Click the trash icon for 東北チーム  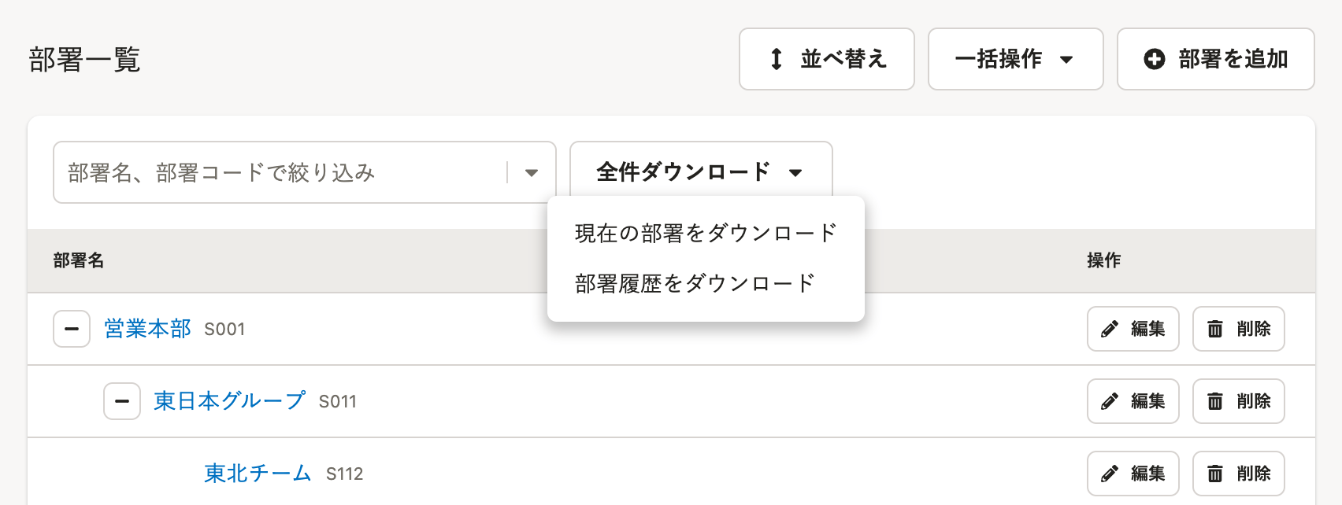point(1215,474)
